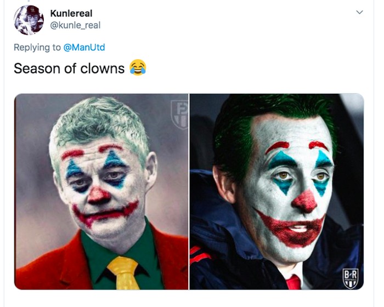The height and width of the screenshot is (307, 384).
Task: Click Kunlereal's profile avatar picture
Action: (29, 20)
